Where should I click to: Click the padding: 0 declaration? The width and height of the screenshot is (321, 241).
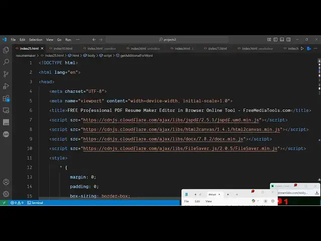(x=84, y=186)
